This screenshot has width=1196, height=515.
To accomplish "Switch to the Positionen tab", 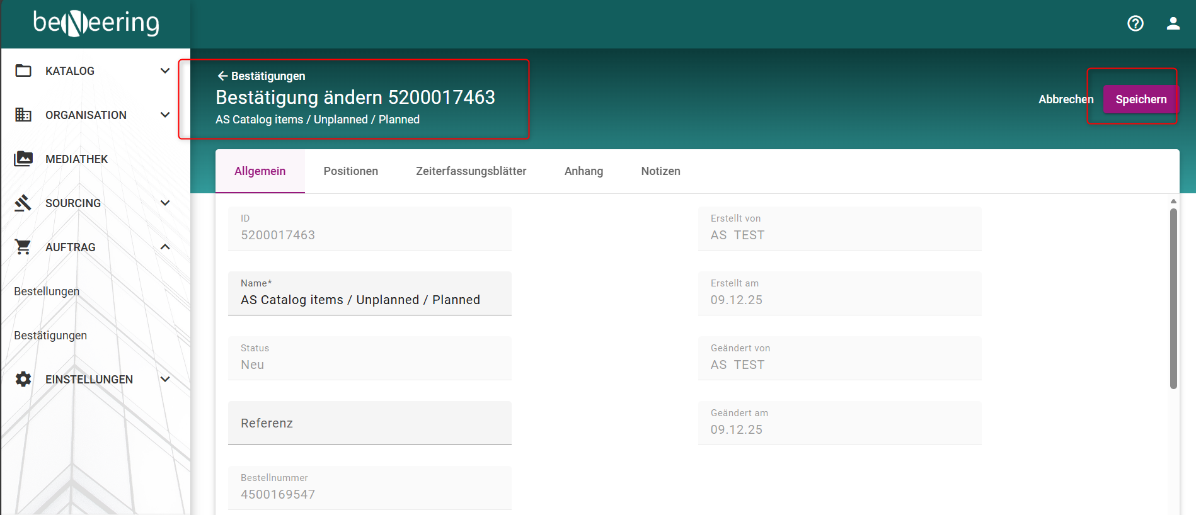I will tap(350, 171).
